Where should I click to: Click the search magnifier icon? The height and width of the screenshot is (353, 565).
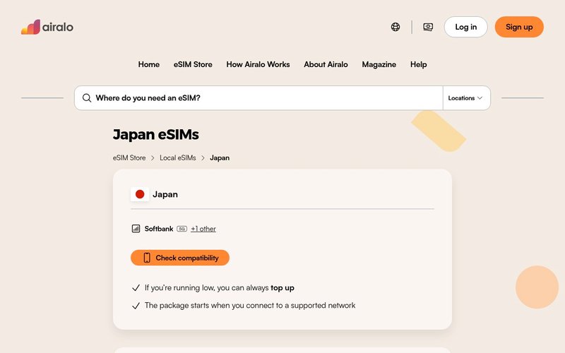(86, 98)
